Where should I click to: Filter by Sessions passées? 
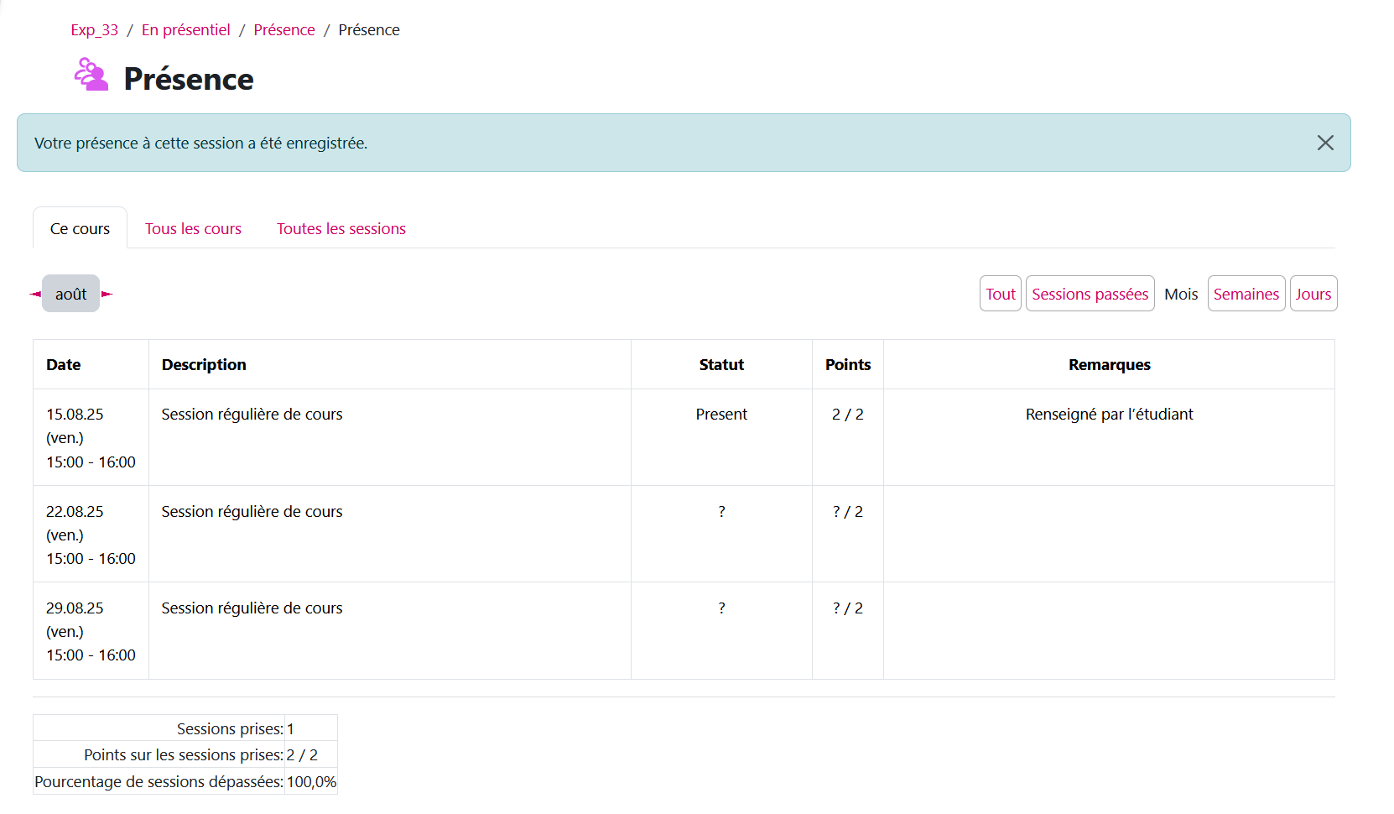1090,295
